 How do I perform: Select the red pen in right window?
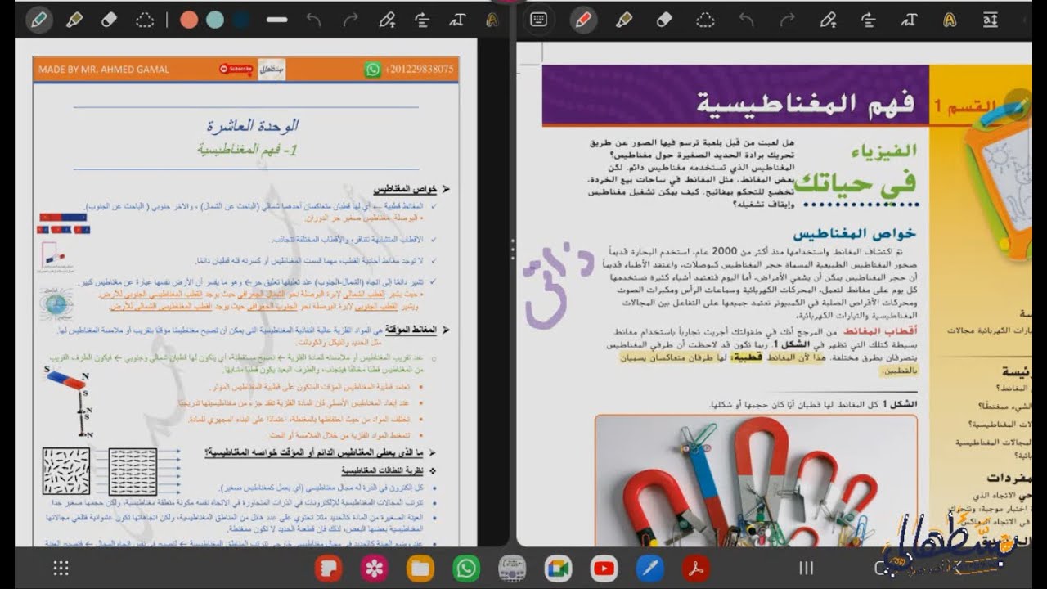(x=582, y=20)
